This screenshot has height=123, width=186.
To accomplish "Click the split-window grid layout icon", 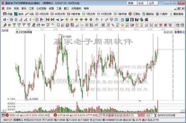I will pyautogui.click(x=178, y=25).
